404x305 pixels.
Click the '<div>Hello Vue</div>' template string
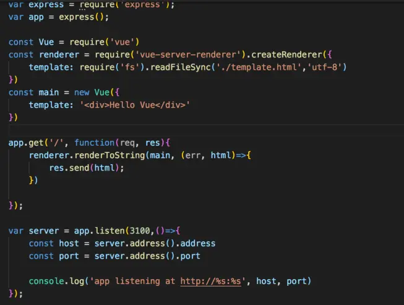coord(135,105)
